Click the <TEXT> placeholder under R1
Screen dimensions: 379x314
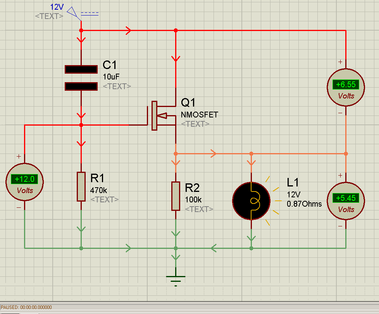point(104,200)
